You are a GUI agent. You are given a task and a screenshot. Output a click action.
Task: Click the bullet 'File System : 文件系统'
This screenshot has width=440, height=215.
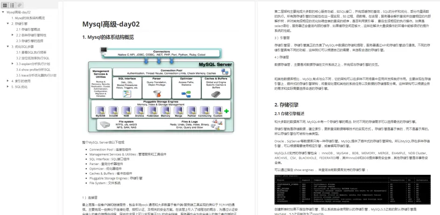click(x=105, y=183)
